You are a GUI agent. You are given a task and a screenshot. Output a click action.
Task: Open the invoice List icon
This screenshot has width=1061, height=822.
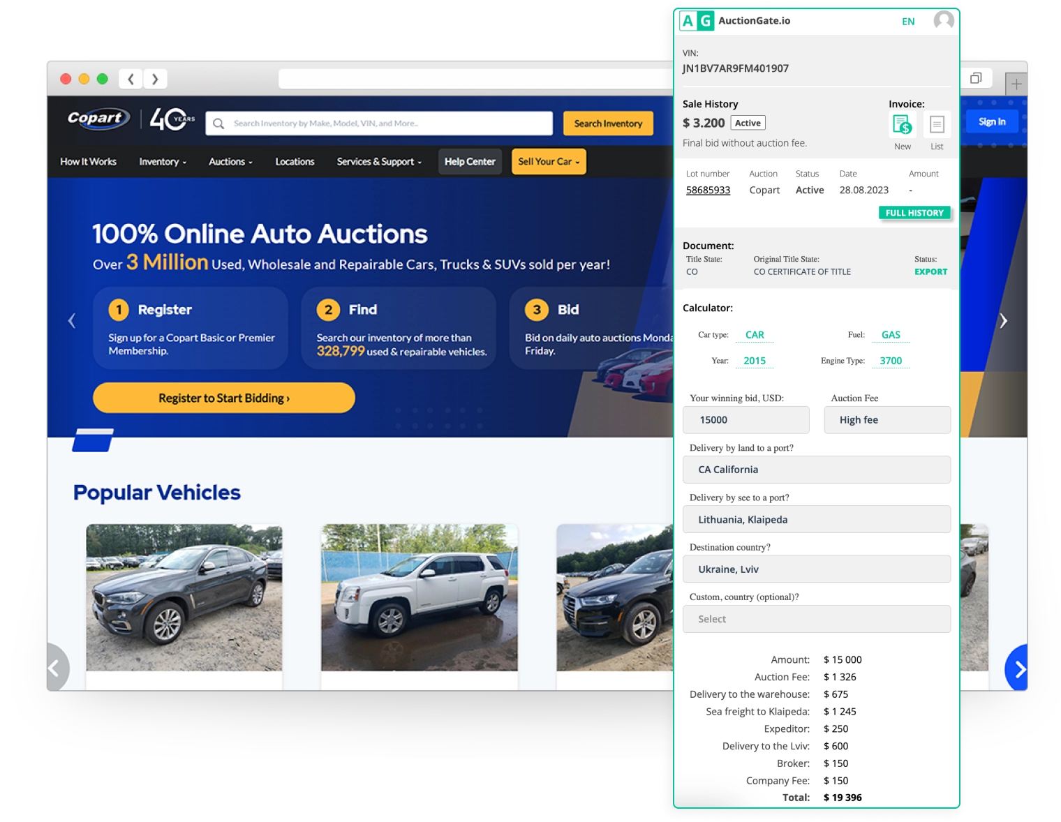937,124
